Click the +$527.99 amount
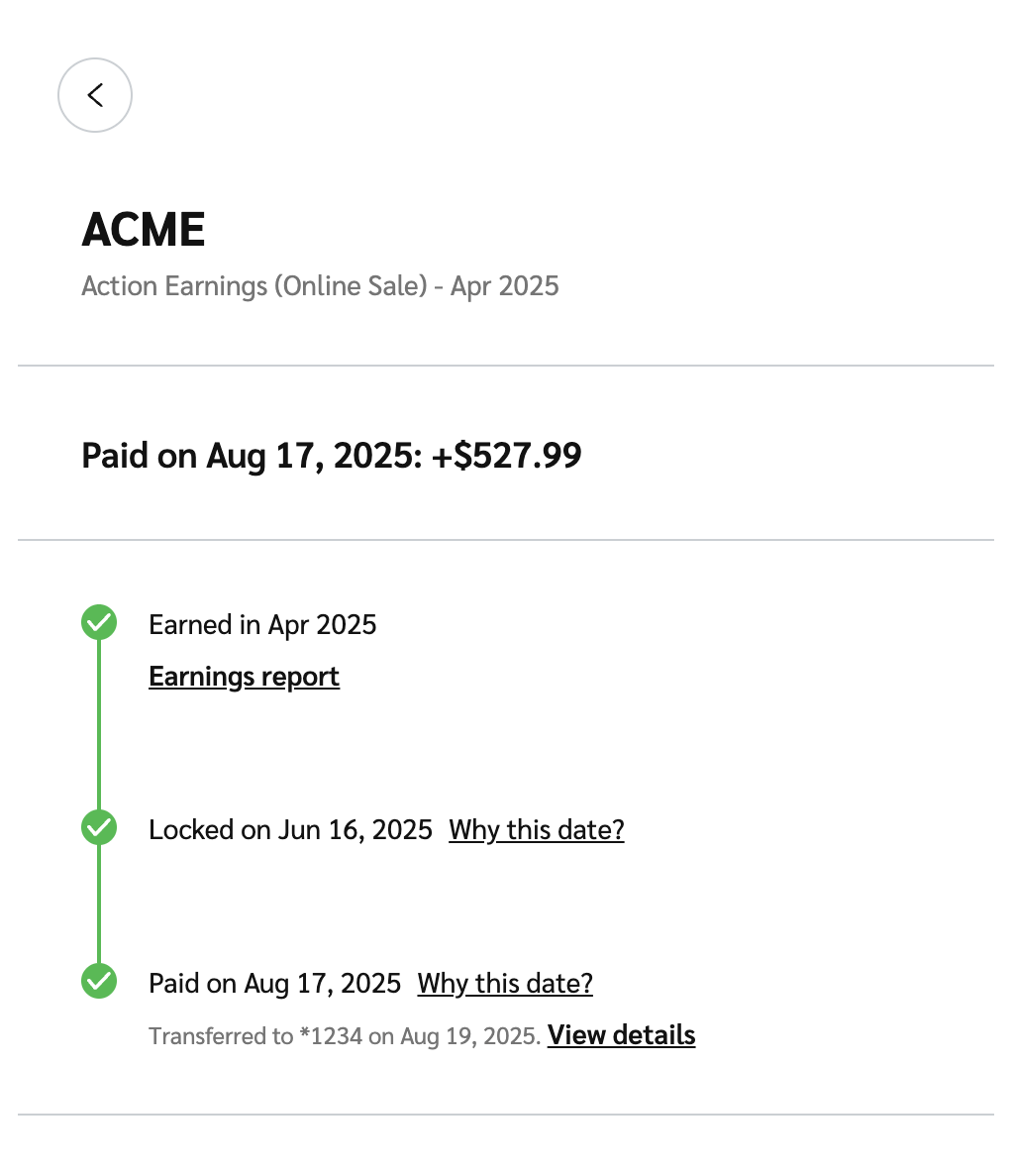The height and width of the screenshot is (1173, 1014). tap(507, 456)
